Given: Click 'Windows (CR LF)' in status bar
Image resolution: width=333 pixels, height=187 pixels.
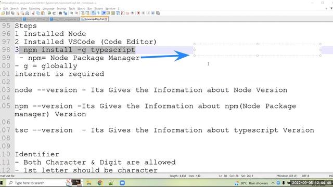Looking at the screenshot, I should [287, 176].
